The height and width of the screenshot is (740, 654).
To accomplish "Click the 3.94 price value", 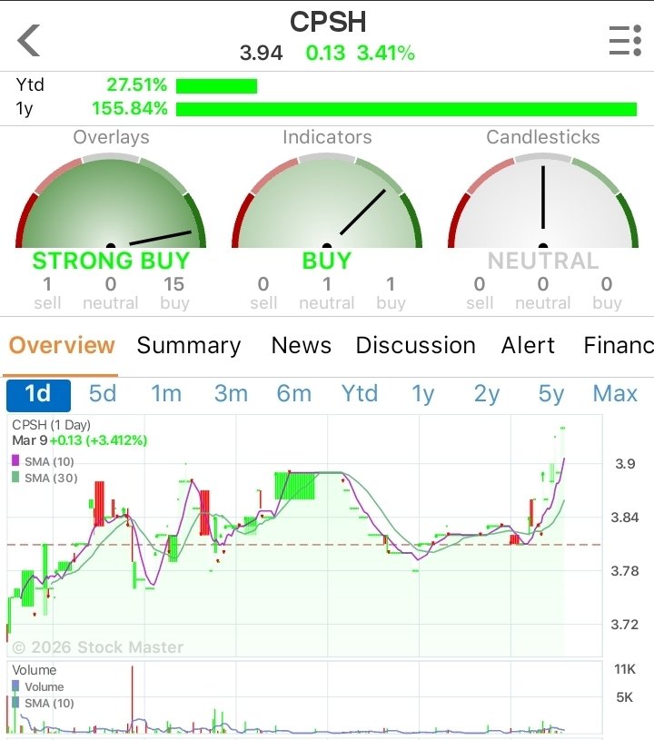I will [x=261, y=53].
